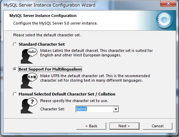Image resolution: width=179 pixels, height=137 pixels.
Task: Click the 'Character Set:' label
Action: pos(53,109)
